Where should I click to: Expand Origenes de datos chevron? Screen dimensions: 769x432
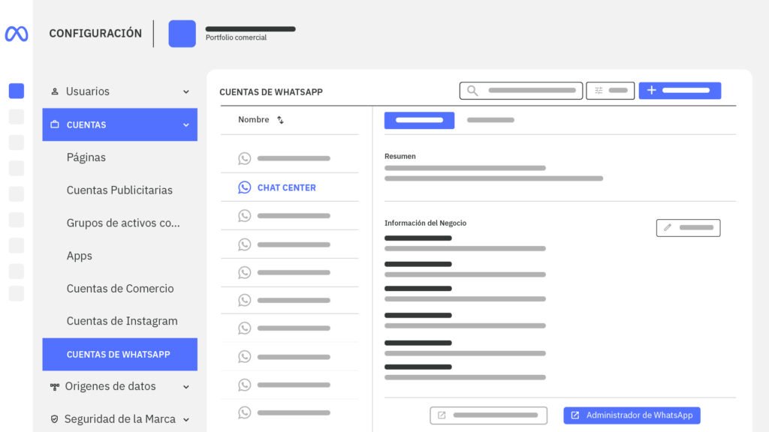point(186,387)
